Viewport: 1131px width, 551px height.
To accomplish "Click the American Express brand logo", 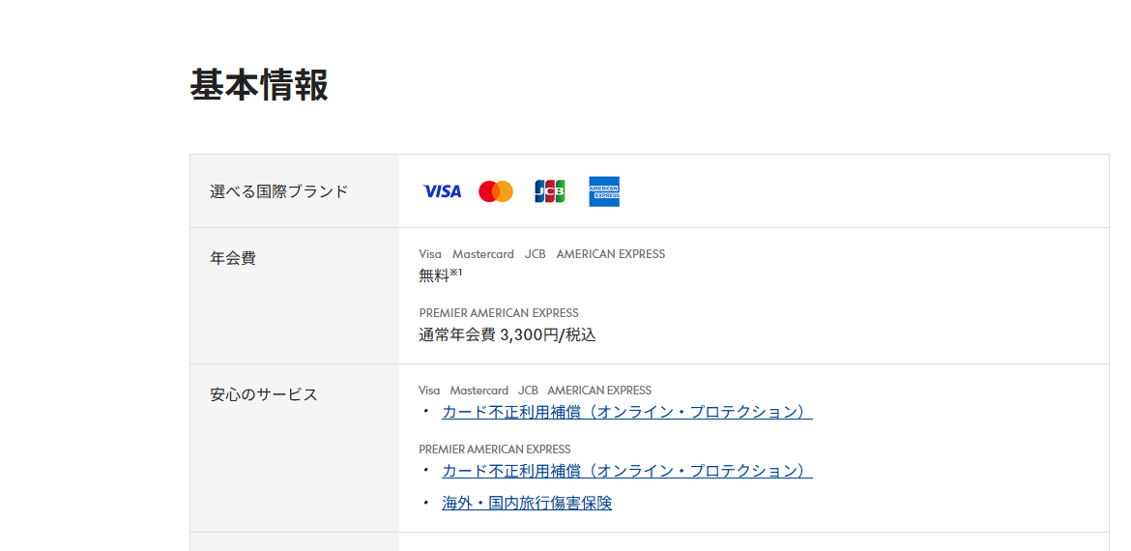I will click(604, 191).
